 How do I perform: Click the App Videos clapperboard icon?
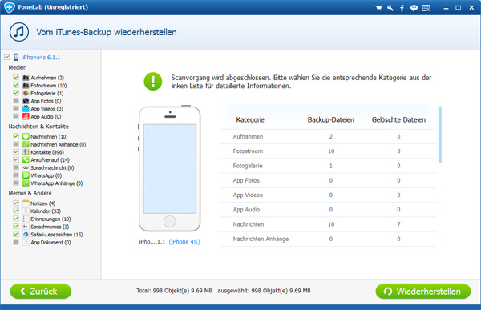pyautogui.click(x=26, y=109)
